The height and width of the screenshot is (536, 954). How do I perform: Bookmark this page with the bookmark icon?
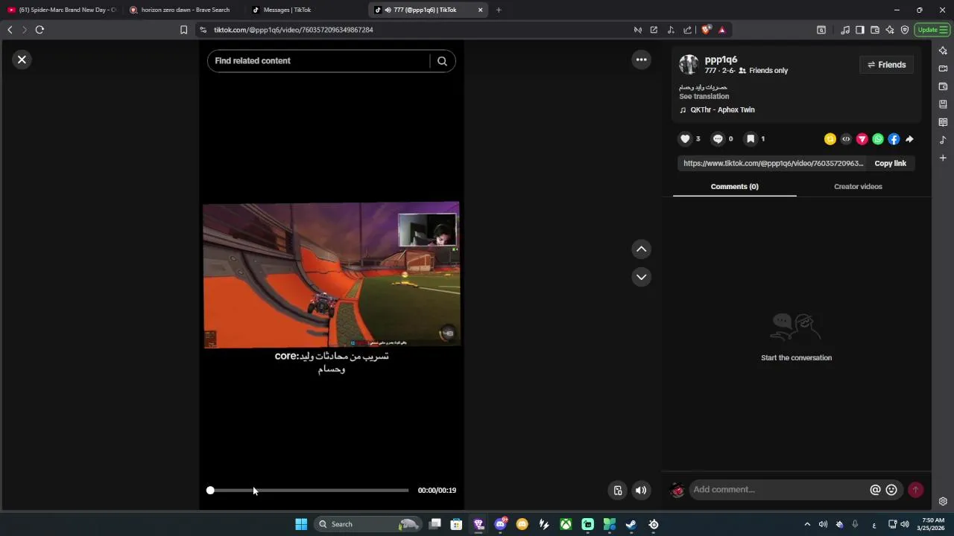(183, 30)
